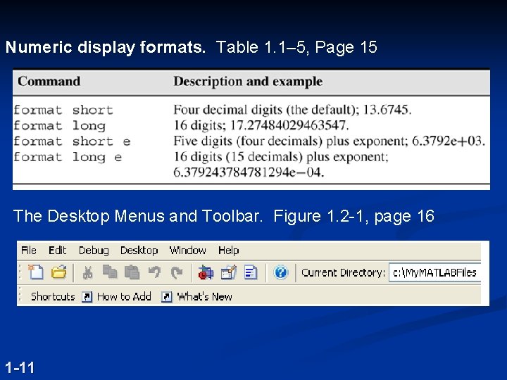Open the Debug menu
This screenshot has width=507, height=380.
point(94,251)
